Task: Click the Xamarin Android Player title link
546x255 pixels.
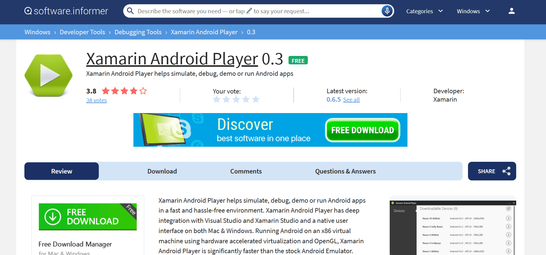Action: tap(172, 59)
